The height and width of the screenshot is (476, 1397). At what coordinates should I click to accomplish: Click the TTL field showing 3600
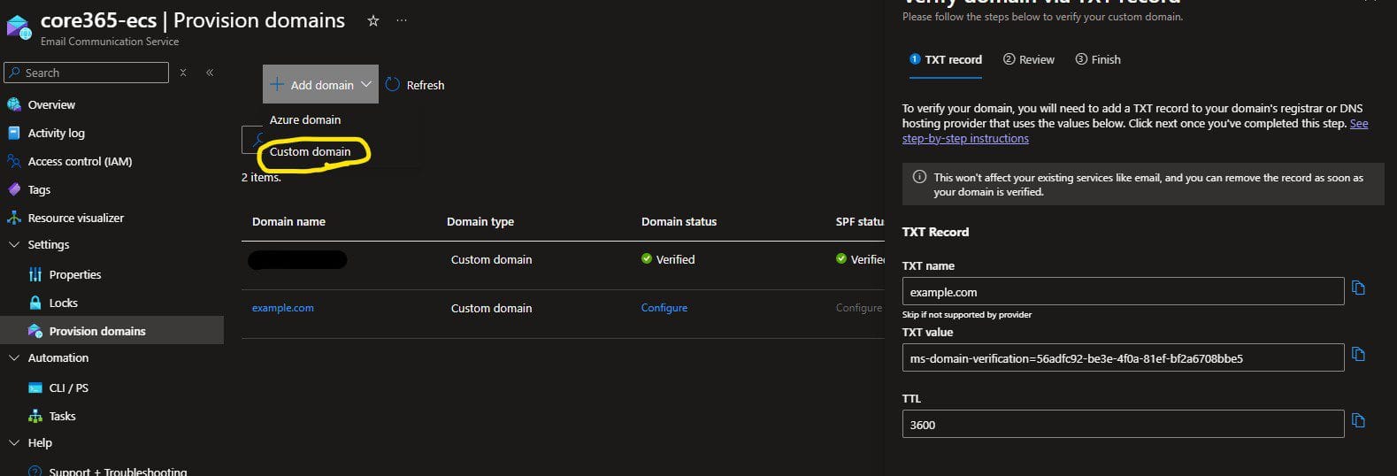[1123, 424]
